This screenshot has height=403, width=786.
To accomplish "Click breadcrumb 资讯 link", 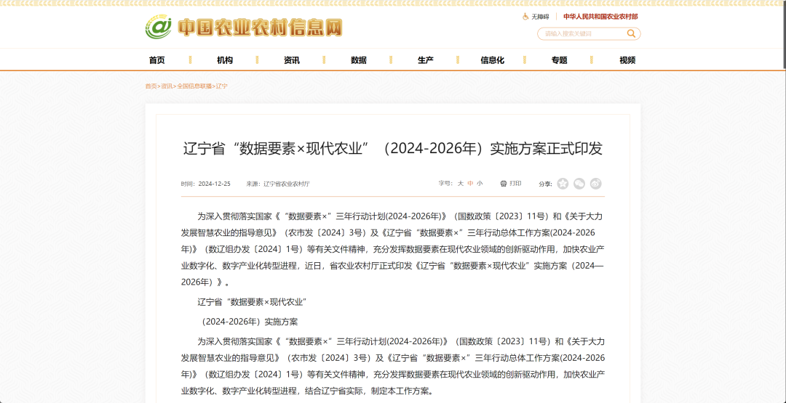I will coord(167,86).
